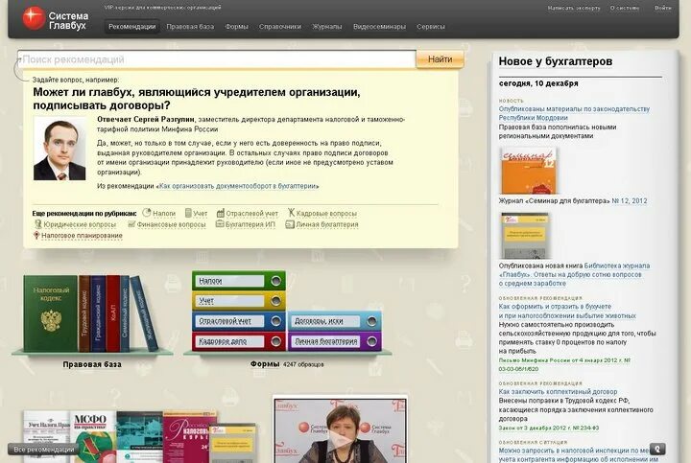
Task: Open the blue Отраслевой учет folder
Action: pos(238,321)
